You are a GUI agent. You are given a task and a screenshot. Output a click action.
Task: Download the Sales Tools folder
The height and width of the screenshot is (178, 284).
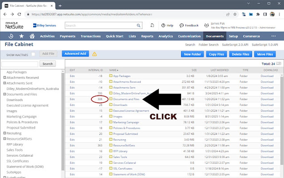pyautogui.click(x=267, y=157)
